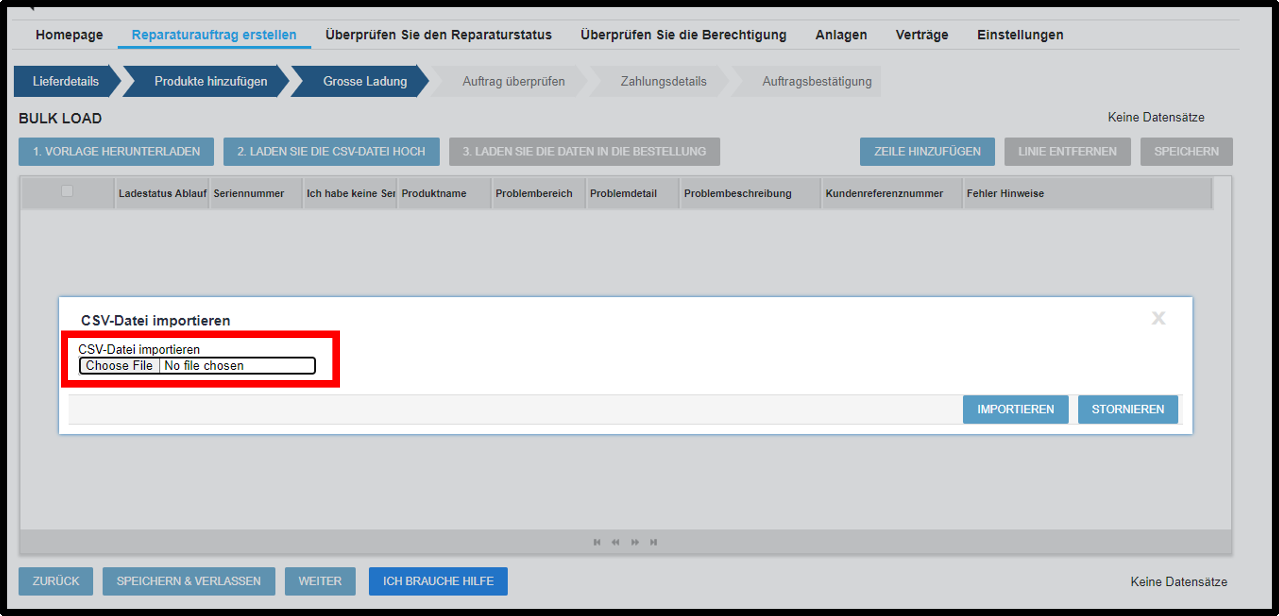
Task: Tick the select-all checkbox in table header
Action: (x=67, y=191)
